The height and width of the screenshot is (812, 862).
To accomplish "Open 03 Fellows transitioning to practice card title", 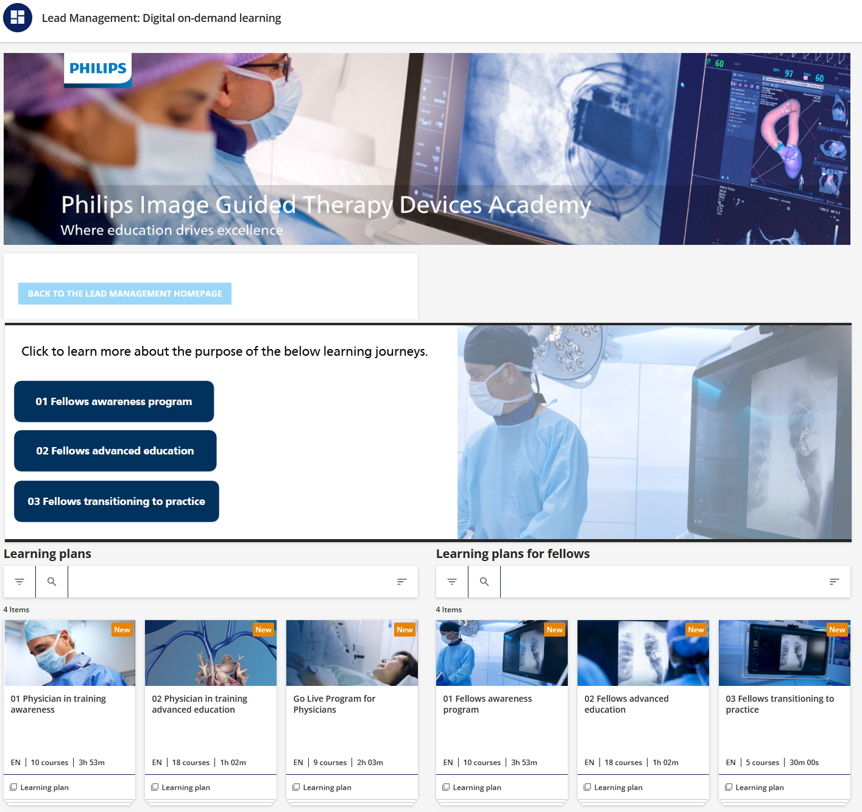I will [780, 704].
